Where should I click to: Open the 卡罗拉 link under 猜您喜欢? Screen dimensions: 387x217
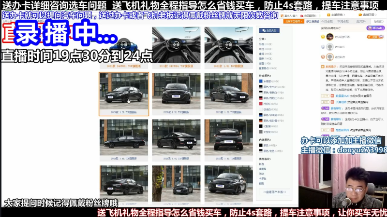[x=263, y=178]
